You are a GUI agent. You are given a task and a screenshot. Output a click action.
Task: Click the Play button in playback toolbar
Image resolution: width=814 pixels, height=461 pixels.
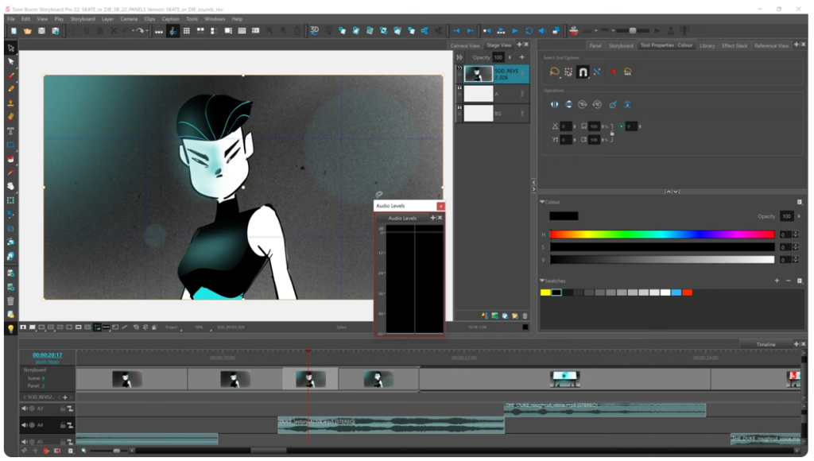[514, 31]
